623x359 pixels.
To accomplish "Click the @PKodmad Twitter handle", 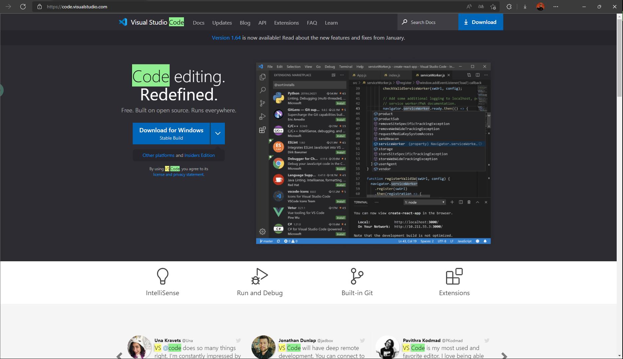I will click(452, 341).
